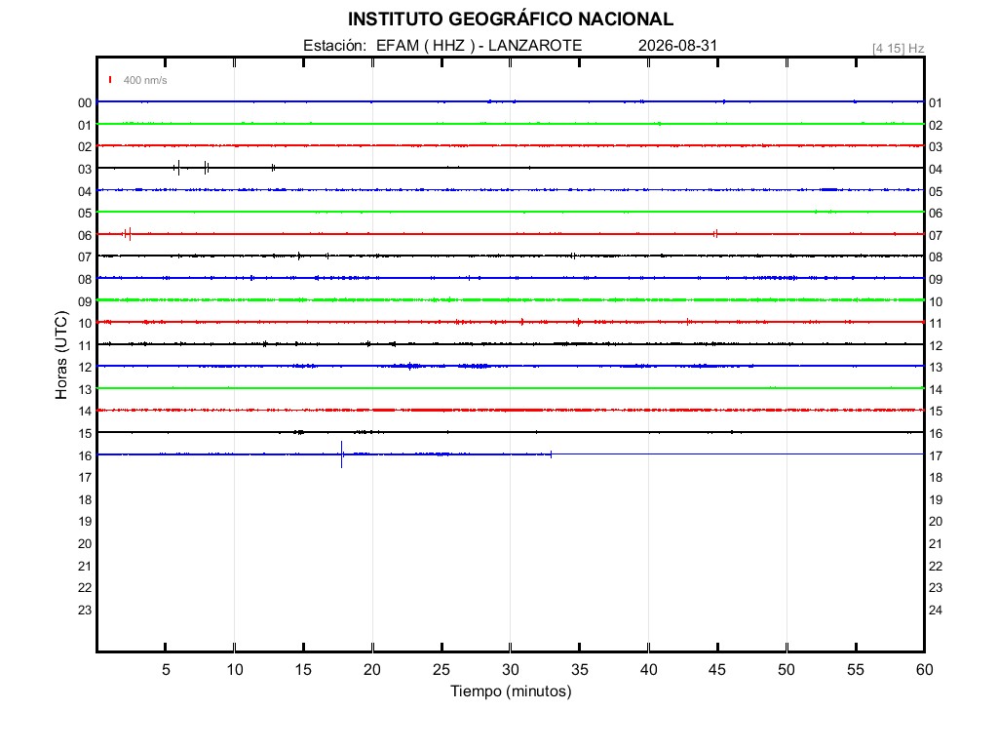Viewport: 998px width, 749px height.
Task: Click the small blue tick where the hour 16 signal ends
Action: click(551, 454)
